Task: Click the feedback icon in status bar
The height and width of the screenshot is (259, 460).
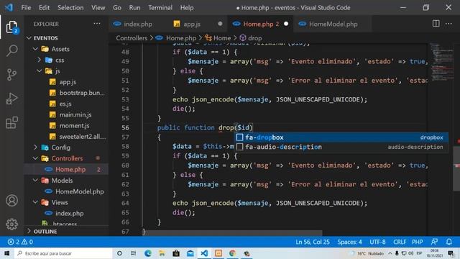Action: tap(434, 242)
